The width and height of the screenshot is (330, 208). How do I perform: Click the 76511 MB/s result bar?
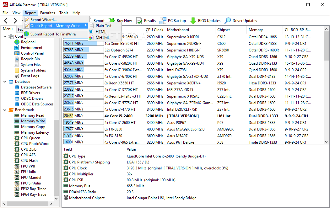[x=84, y=43]
